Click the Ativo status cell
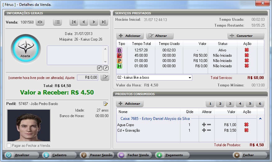 [x=222, y=50]
